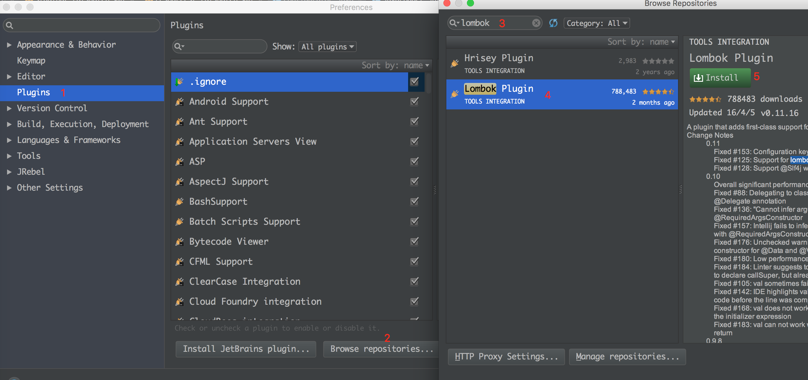Viewport: 808px width, 380px height.
Task: Click the plugins list filter field
Action: (219, 46)
